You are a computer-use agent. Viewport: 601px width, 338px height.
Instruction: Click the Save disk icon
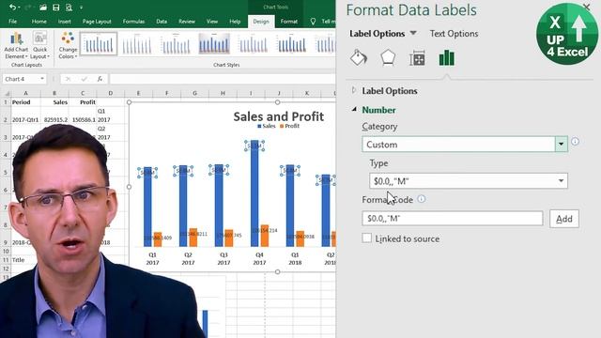56,8
